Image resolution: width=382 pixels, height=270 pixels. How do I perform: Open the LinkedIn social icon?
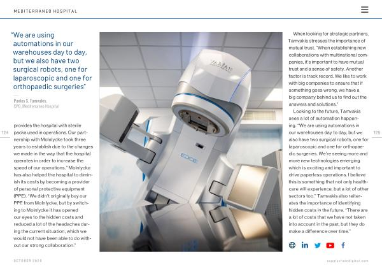pos(305,245)
